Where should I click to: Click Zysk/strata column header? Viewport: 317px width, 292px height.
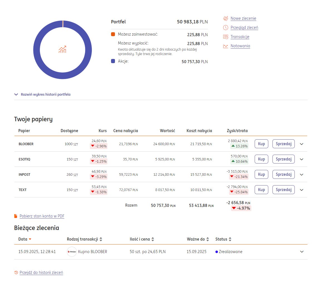point(237,131)
